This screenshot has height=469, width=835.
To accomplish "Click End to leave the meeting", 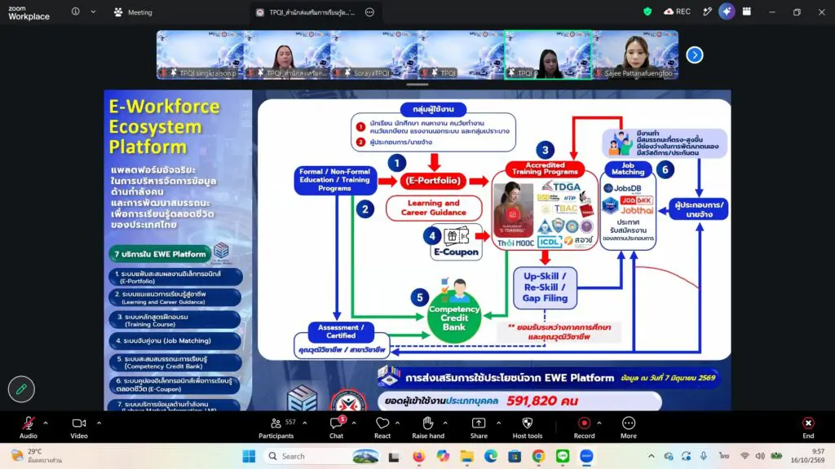I will click(x=808, y=427).
